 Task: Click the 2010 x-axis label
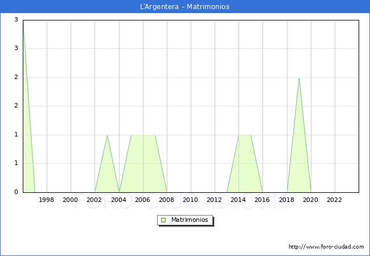pyautogui.click(x=191, y=200)
